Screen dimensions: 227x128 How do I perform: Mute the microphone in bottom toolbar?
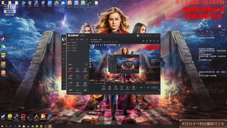click(127, 88)
